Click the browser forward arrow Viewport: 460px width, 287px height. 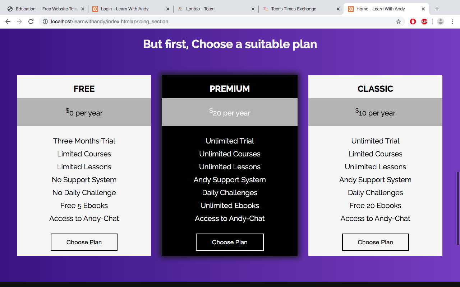tap(19, 22)
